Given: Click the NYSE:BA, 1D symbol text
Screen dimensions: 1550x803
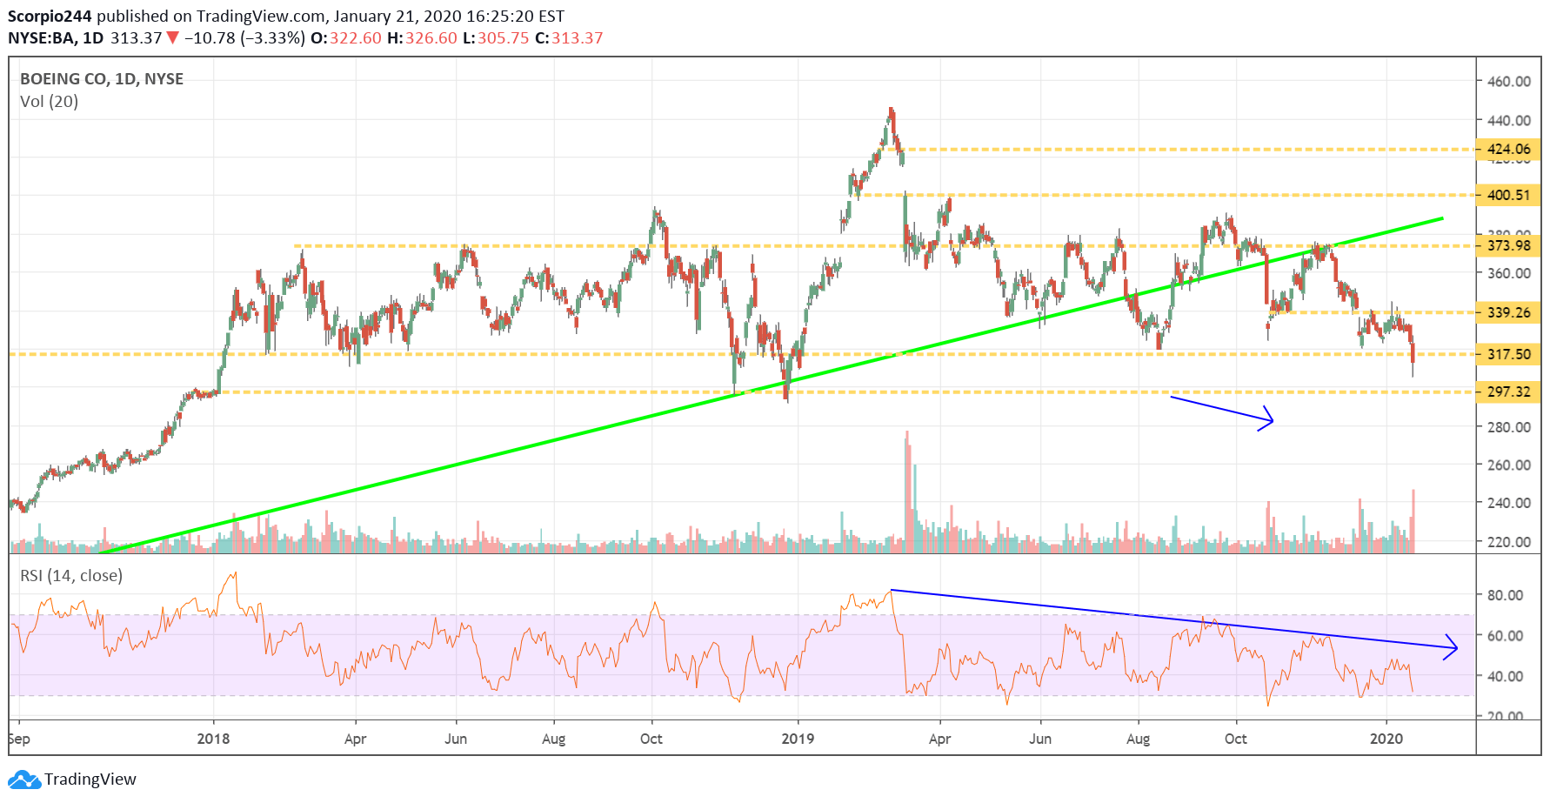Looking at the screenshot, I should pos(56,38).
